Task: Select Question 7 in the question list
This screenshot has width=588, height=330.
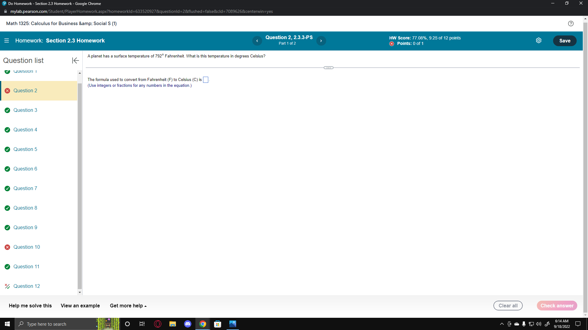Action: [x=25, y=188]
